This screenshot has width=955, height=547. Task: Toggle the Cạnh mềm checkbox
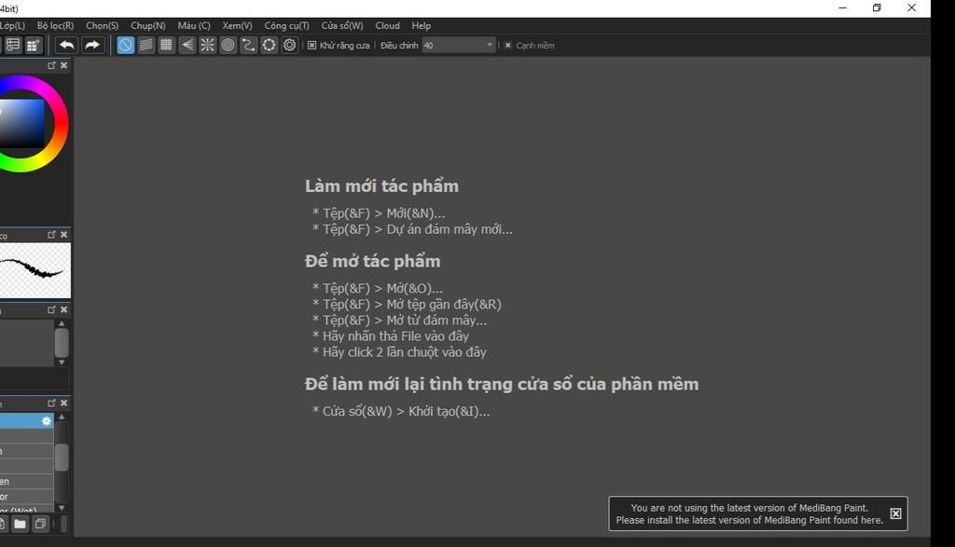click(508, 45)
